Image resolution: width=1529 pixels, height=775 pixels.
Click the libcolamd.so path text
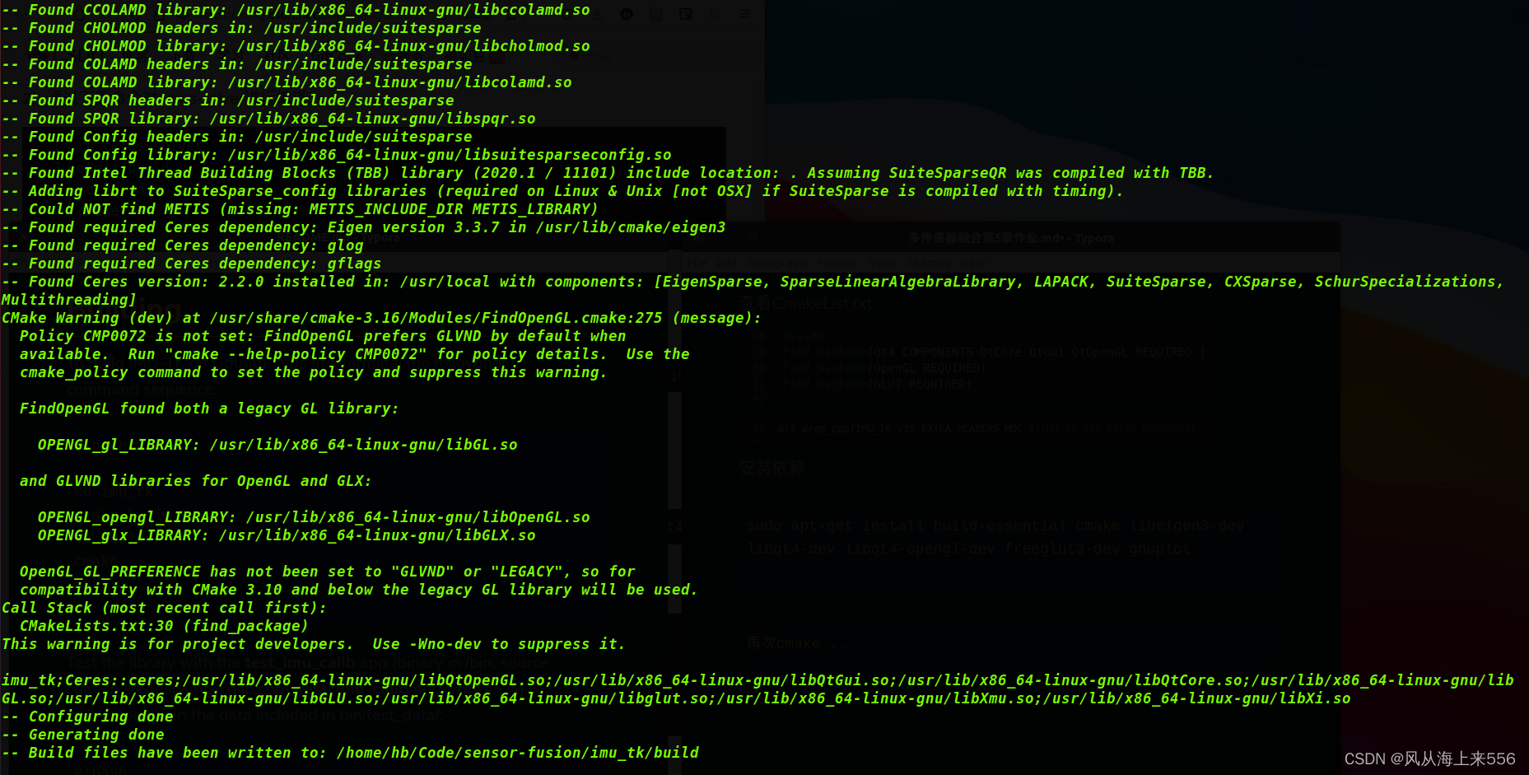(399, 82)
